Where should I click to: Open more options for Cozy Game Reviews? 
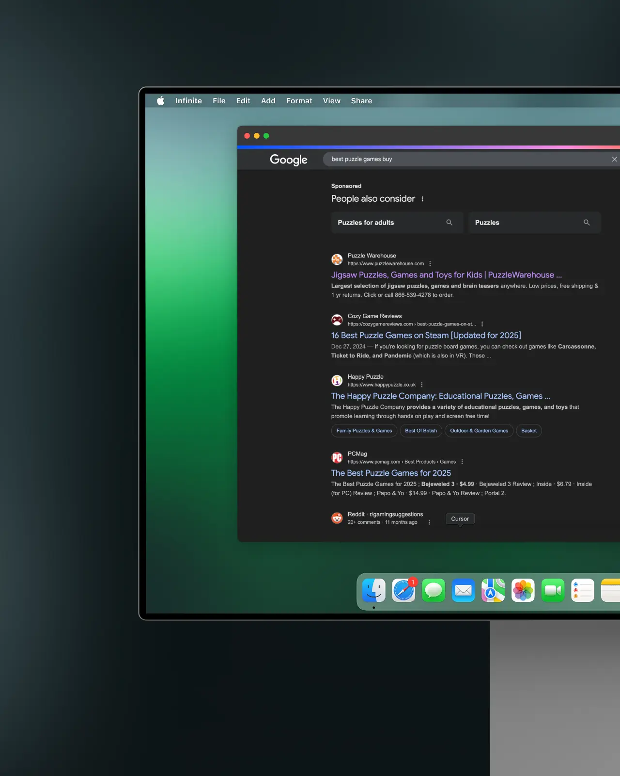tap(482, 324)
